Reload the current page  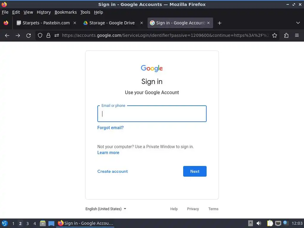tap(28, 36)
